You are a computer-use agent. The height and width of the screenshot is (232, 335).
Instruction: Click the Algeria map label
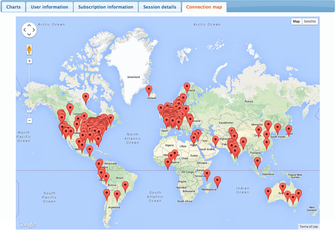click(169, 145)
